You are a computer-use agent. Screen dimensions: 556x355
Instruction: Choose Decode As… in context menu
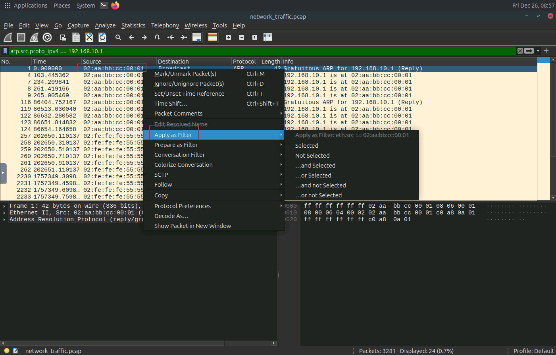pyautogui.click(x=214, y=216)
